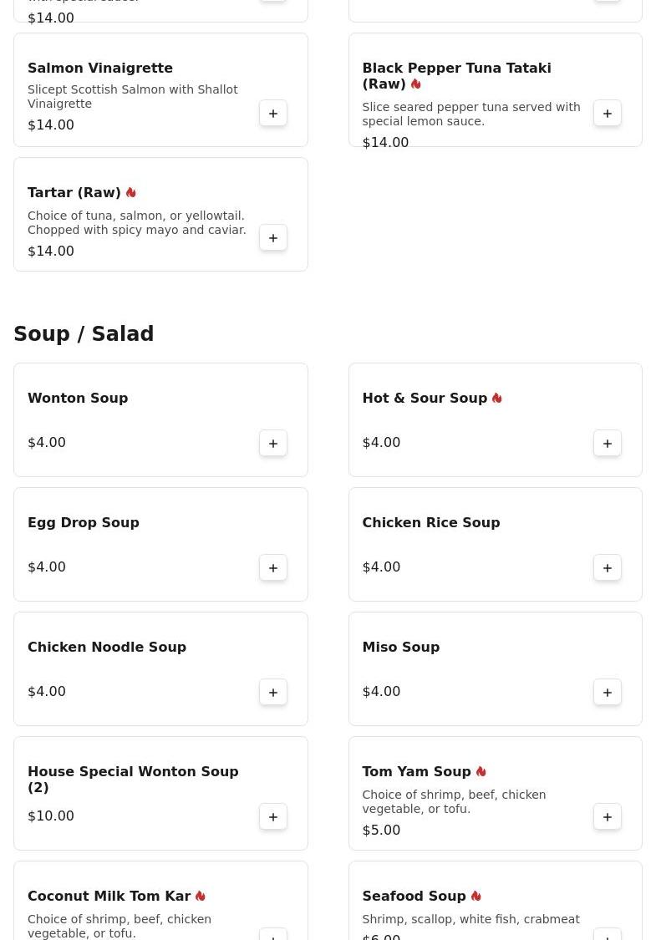Select the Egg Drop Soup title
Image resolution: width=656 pixels, height=940 pixels.
84,522
